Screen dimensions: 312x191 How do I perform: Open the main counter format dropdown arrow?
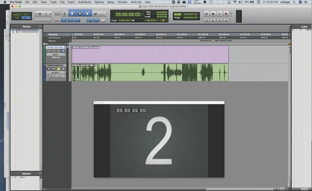point(142,14)
